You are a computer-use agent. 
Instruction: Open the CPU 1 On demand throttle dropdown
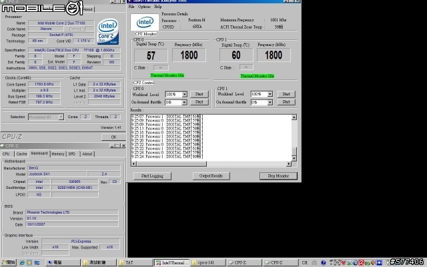coord(270,102)
